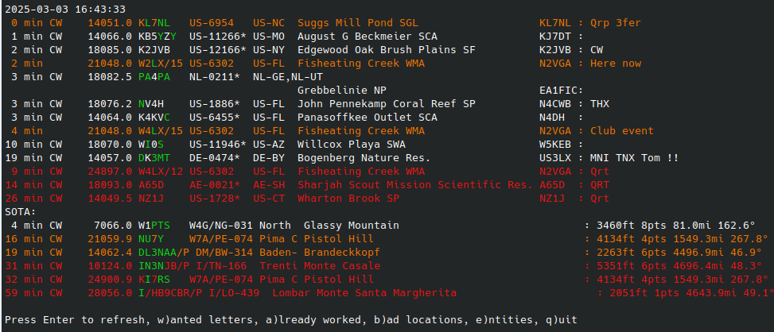Click the PA4PA callsign
Viewport: 774px width, 332px height.
(x=154, y=77)
